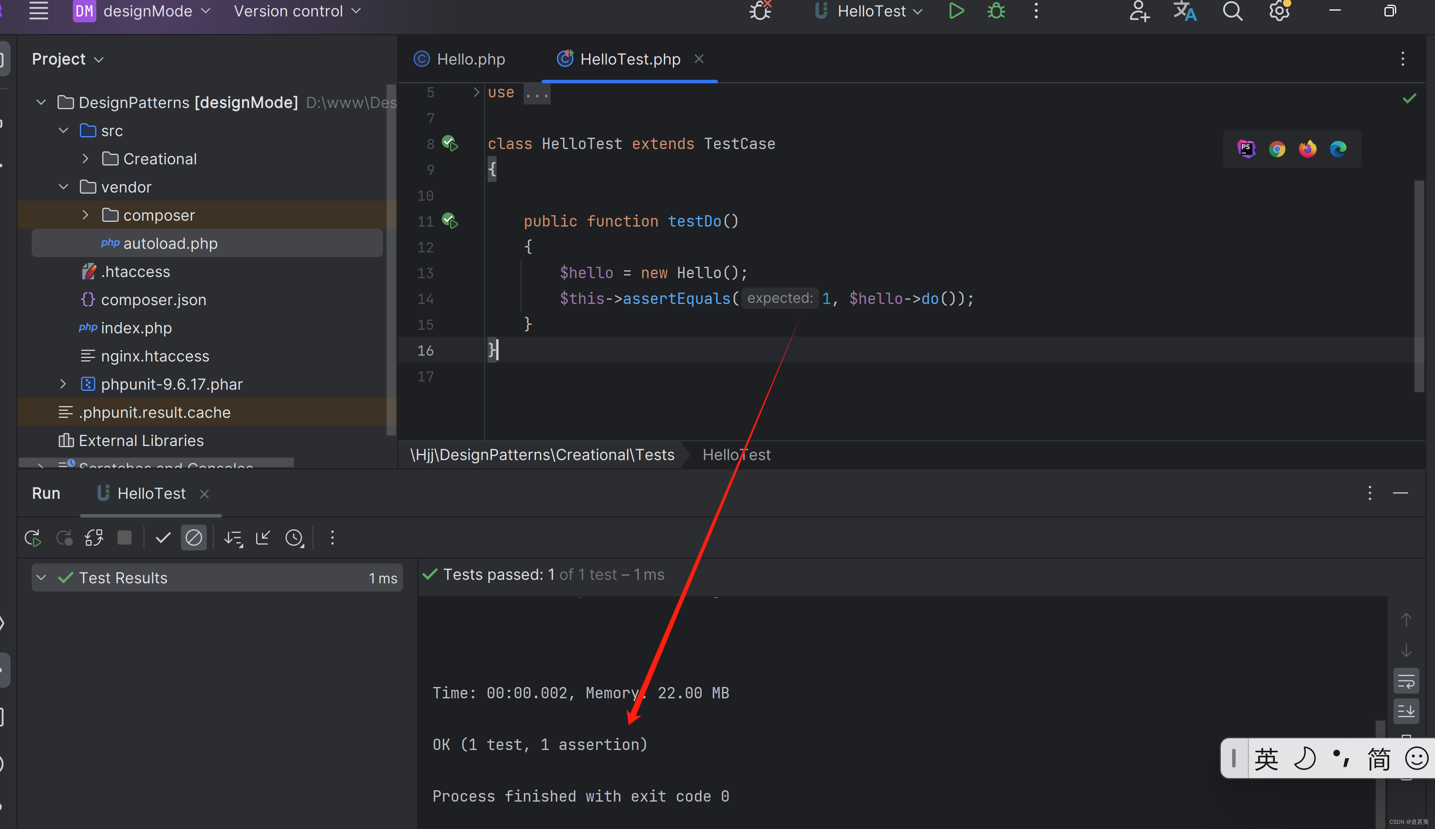Expand the folded use statements
1435x829 pixels.
[x=477, y=92]
